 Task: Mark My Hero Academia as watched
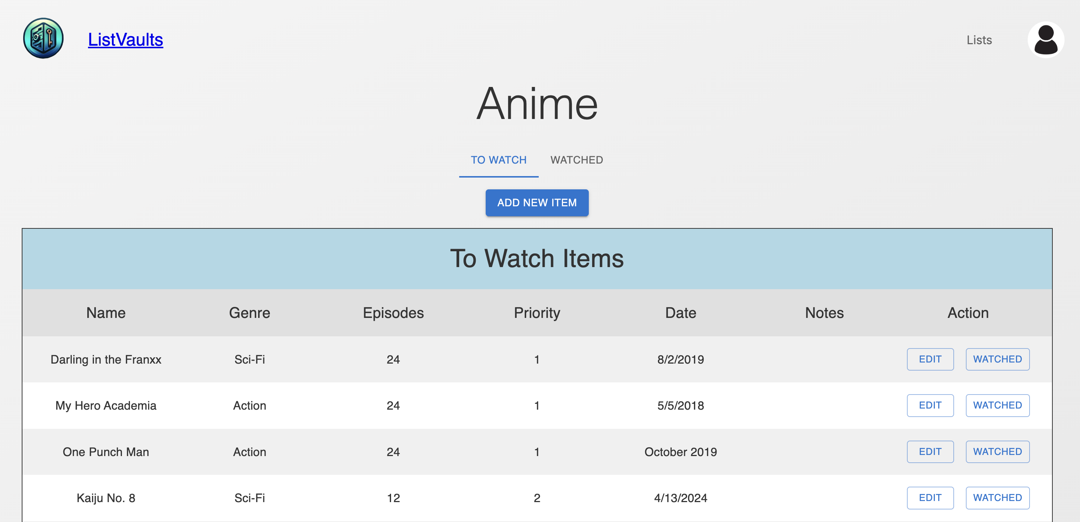pos(997,406)
